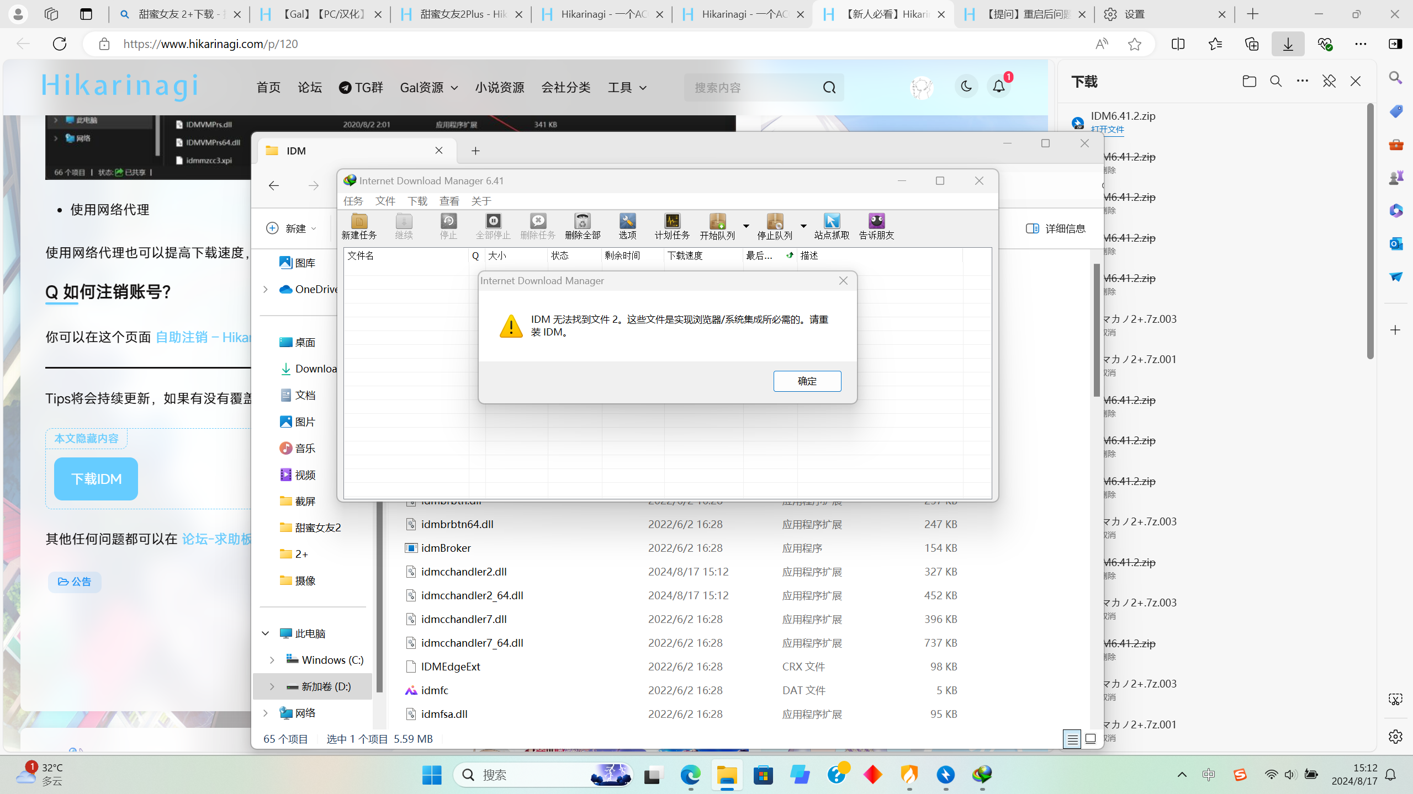Click the IDM 停止队列 icon
The width and height of the screenshot is (1413, 794).
pyautogui.click(x=775, y=226)
